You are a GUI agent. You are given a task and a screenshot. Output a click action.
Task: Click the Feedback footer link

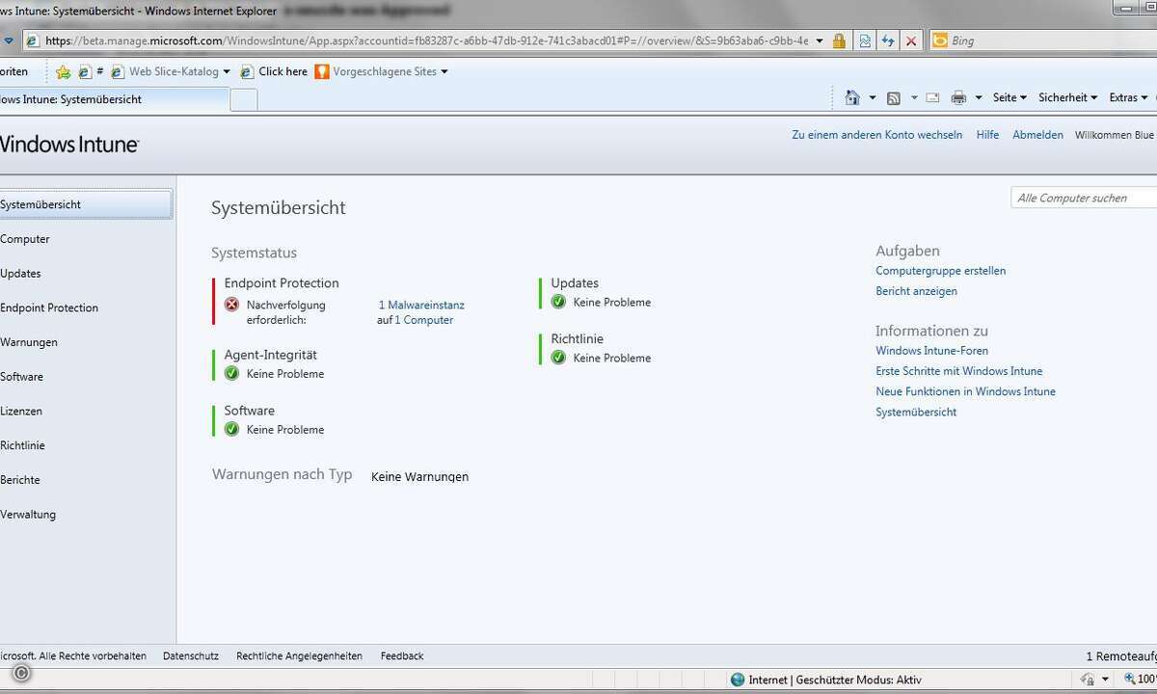pyautogui.click(x=402, y=655)
